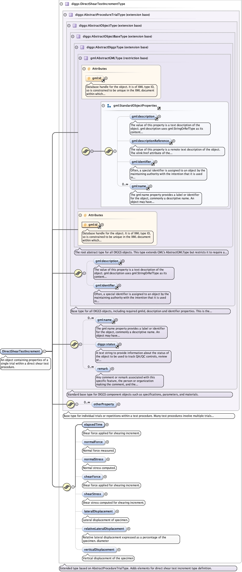The image size is (242, 572).
Task: Select the normalForce element
Action: pos(93,442)
